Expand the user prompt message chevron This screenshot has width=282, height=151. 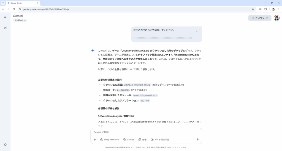pyautogui.click(x=197, y=31)
